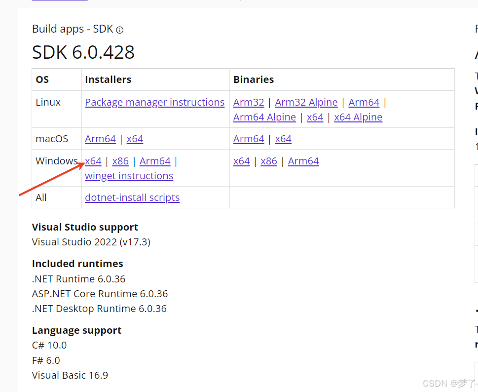Click the Binaries column header
The image size is (478, 392).
pos(254,79)
